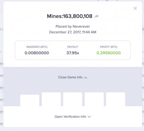The image size is (144, 131).
Task: Share the bet using the arrow icon
Action: point(96,16)
